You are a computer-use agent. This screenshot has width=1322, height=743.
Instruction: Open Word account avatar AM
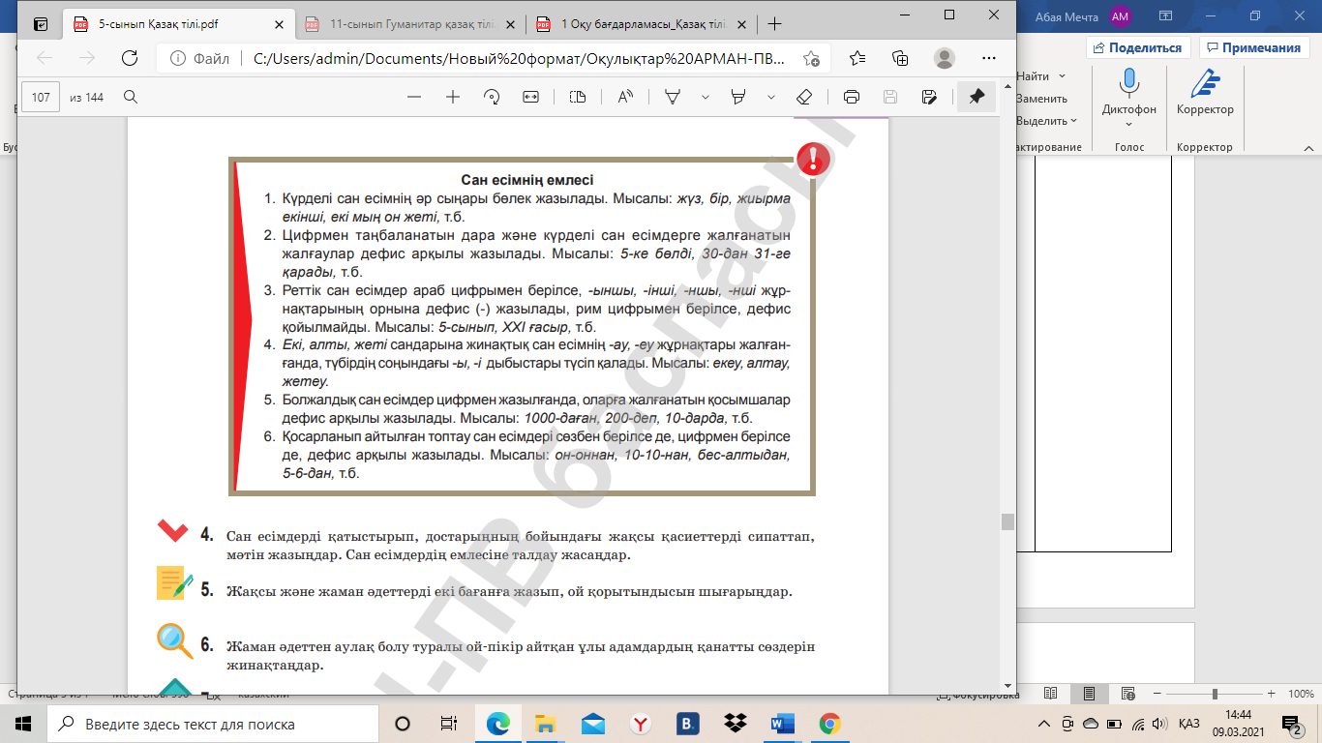pos(1121,16)
